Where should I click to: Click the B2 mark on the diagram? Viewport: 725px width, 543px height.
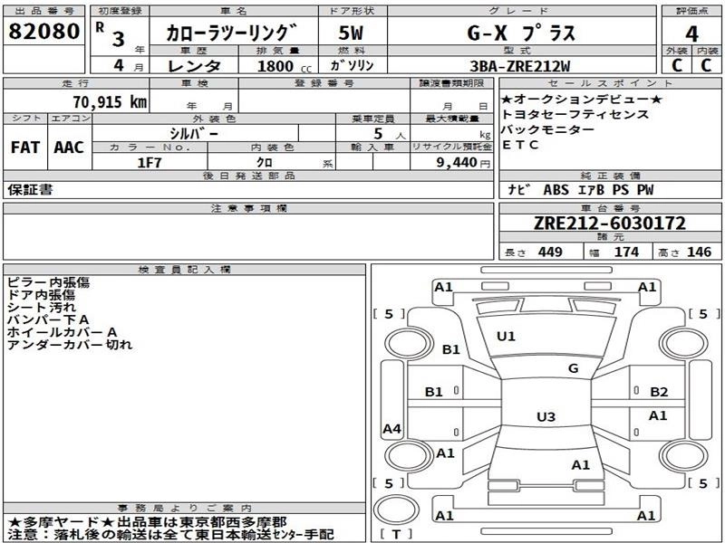click(659, 392)
